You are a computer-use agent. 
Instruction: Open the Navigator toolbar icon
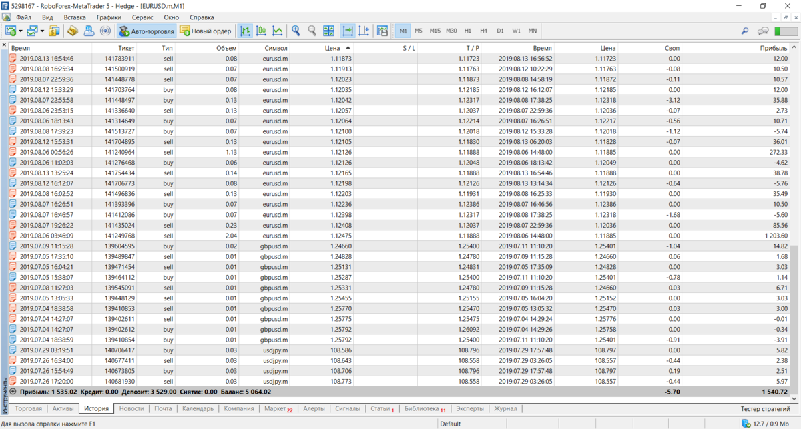[89, 31]
